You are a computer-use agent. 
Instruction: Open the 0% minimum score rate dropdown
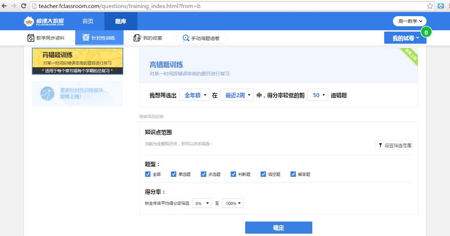[202, 203]
